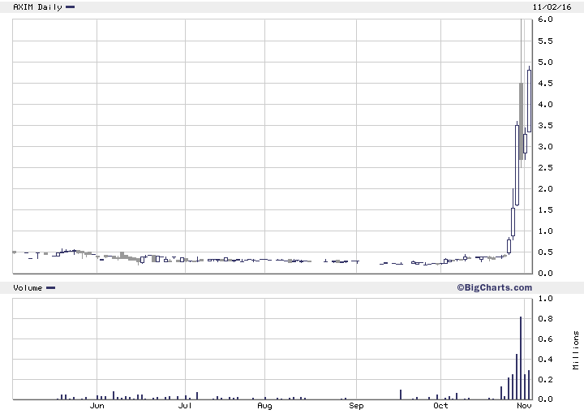Click the 6.0 price axis value

[x=545, y=19]
